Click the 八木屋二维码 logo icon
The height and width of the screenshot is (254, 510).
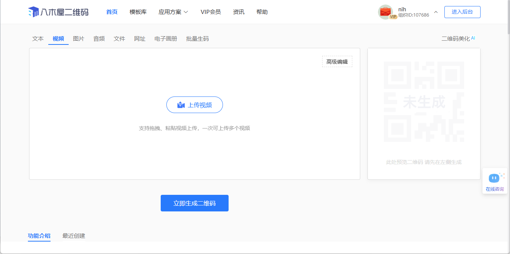tap(34, 12)
